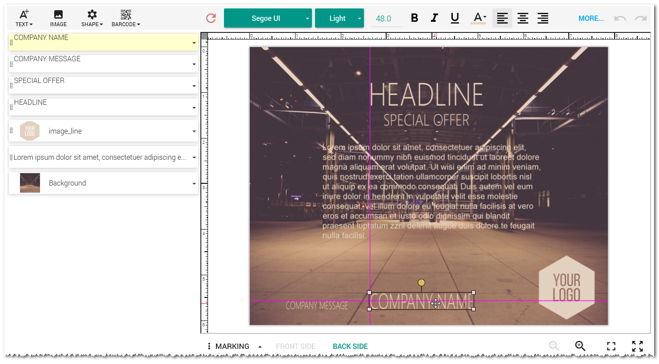This screenshot has width=659, height=364.
Task: Add an image with the Image tool
Action: (x=58, y=18)
